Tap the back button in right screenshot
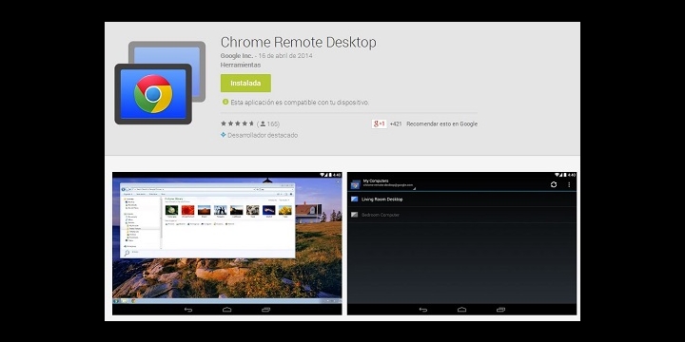685x342 pixels. (422, 310)
